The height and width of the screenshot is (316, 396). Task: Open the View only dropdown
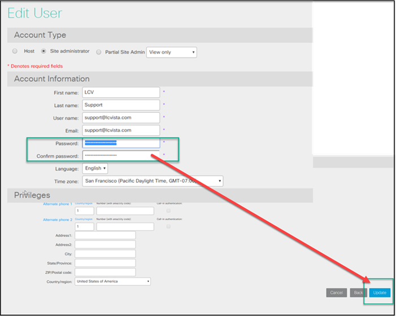(171, 52)
